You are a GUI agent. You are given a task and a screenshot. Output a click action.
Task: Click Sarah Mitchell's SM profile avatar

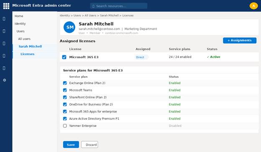(69, 27)
